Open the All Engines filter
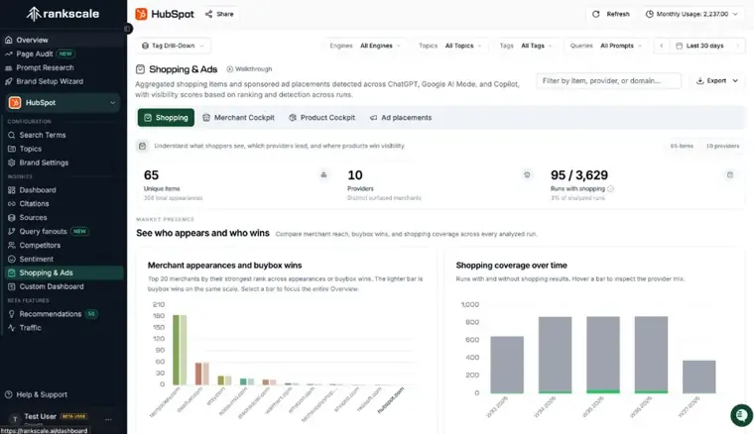Viewport: 754px width, 434px height. coord(380,46)
